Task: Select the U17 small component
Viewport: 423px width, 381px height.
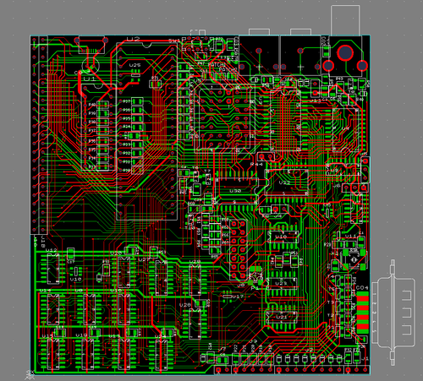Action: pos(228,297)
